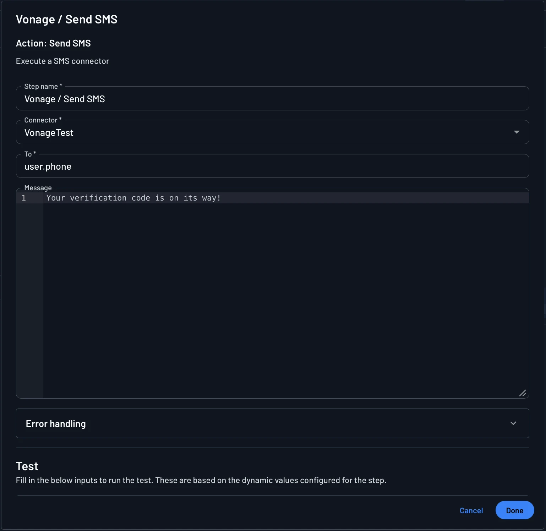Click the 'Vonage / Send SMS' dialog title
This screenshot has width=546, height=531.
[67, 20]
